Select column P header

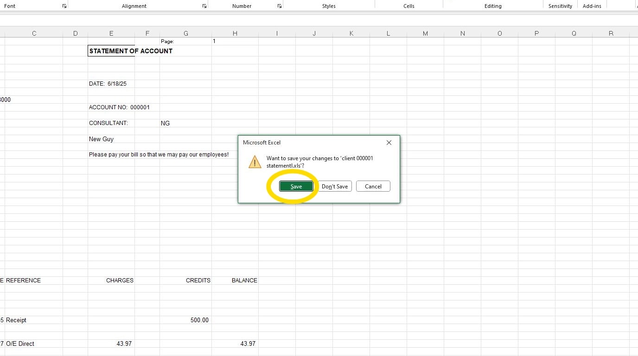pyautogui.click(x=536, y=33)
